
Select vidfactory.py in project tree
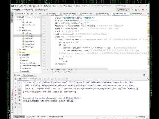pyautogui.click(x=28, y=47)
